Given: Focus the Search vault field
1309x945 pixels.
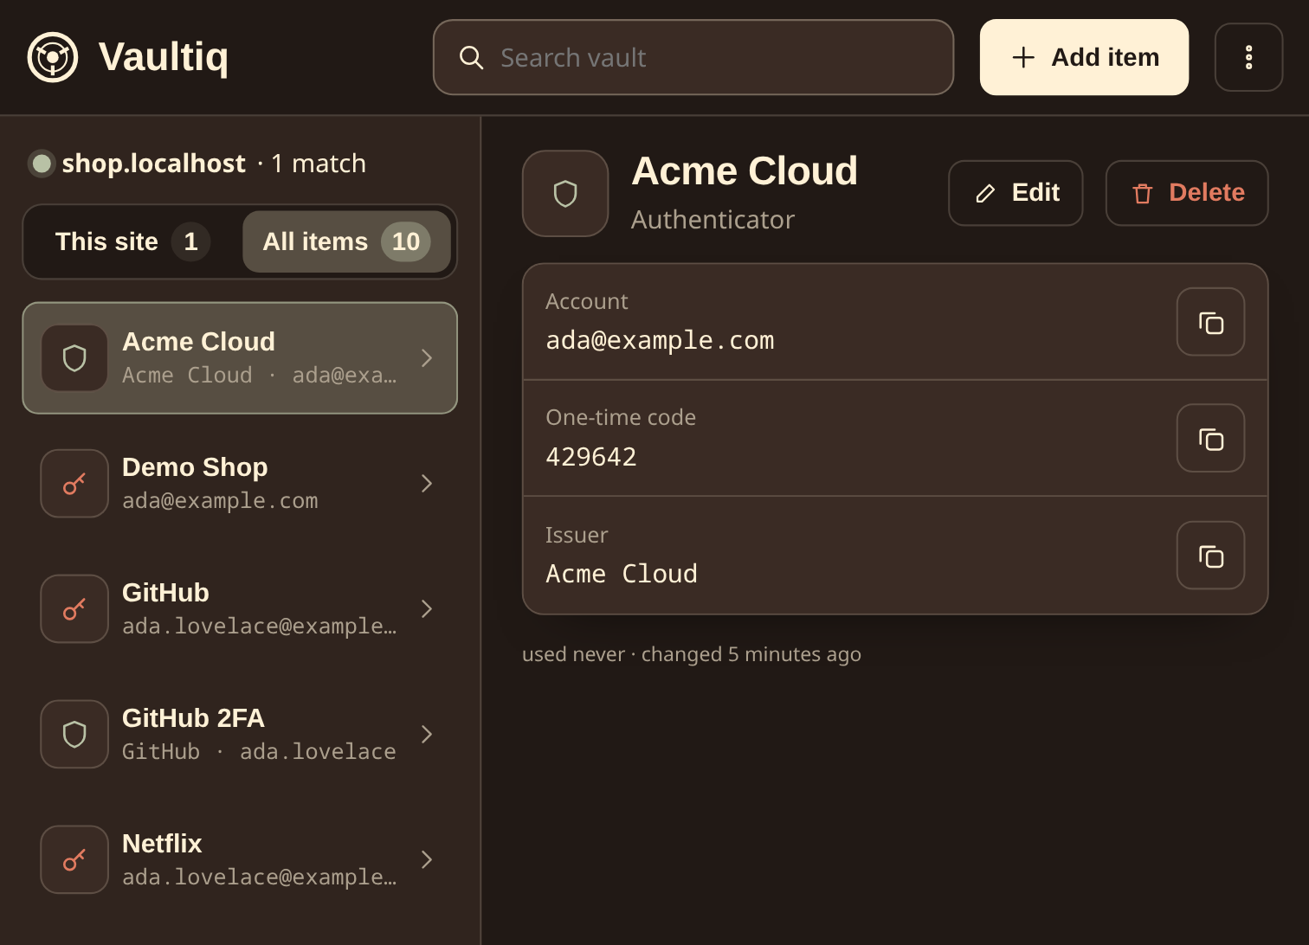Looking at the screenshot, I should pyautogui.click(x=693, y=57).
